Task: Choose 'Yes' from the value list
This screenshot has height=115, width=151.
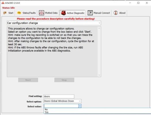Action: [46, 112]
